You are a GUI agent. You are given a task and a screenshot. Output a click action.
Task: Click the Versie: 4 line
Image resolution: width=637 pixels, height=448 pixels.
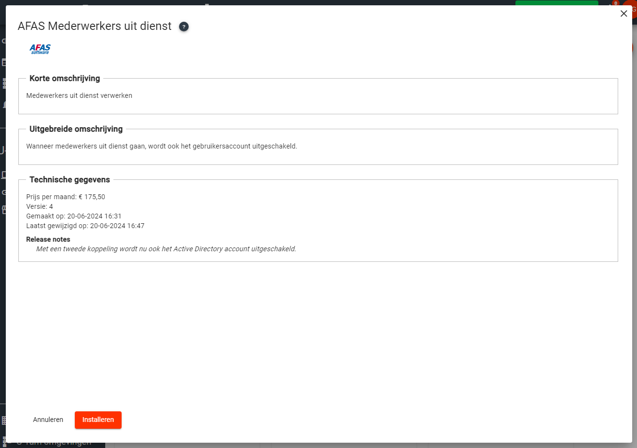[40, 206]
